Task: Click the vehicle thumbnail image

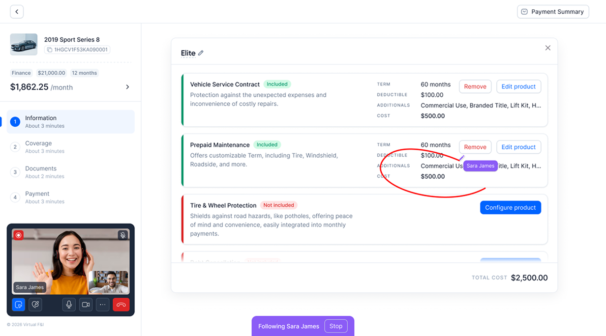Action: tap(24, 44)
